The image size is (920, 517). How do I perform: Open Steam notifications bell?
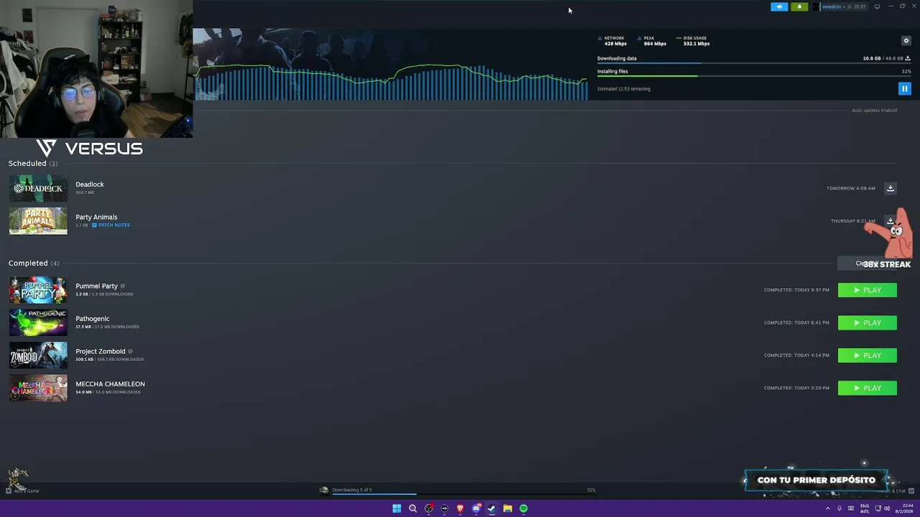coord(799,6)
